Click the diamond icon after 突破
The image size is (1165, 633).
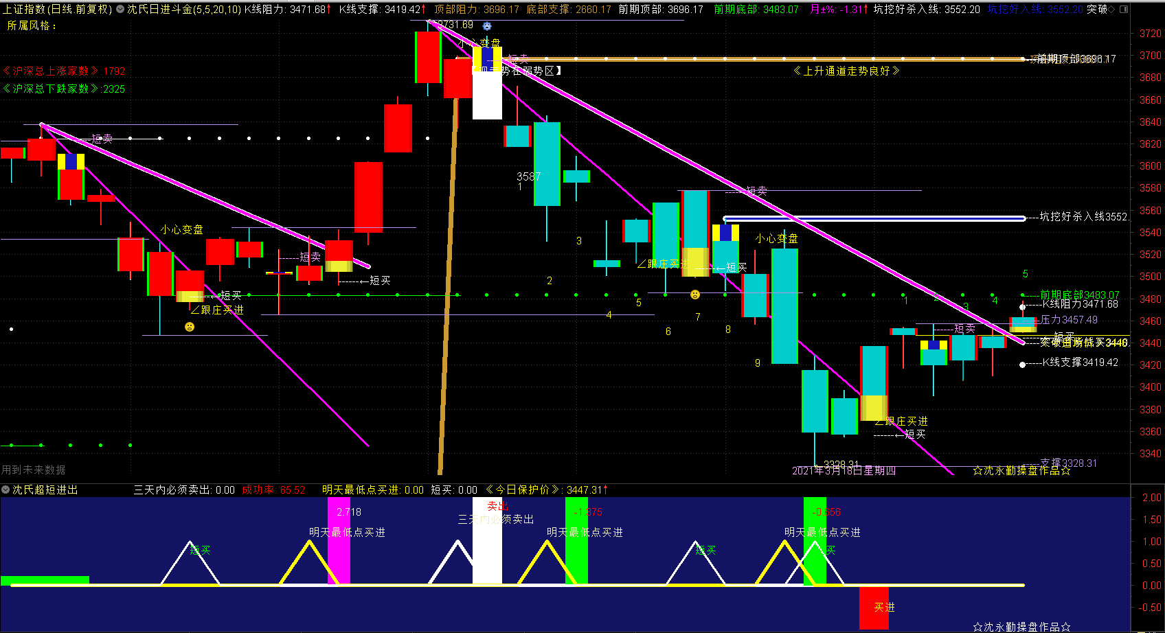point(1111,9)
